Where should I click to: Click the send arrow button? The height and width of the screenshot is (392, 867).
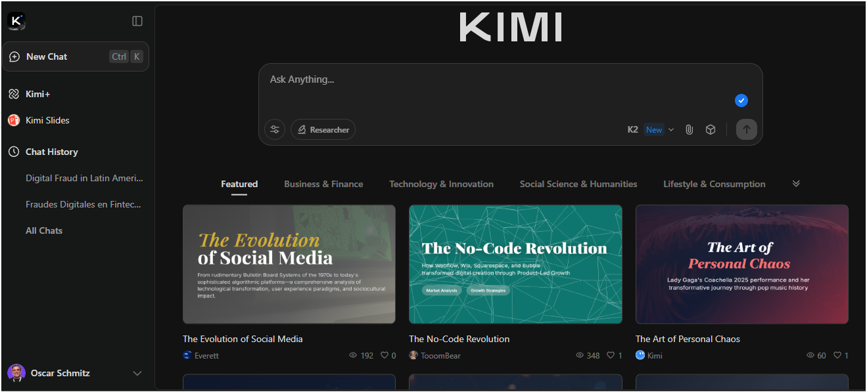[x=746, y=129]
